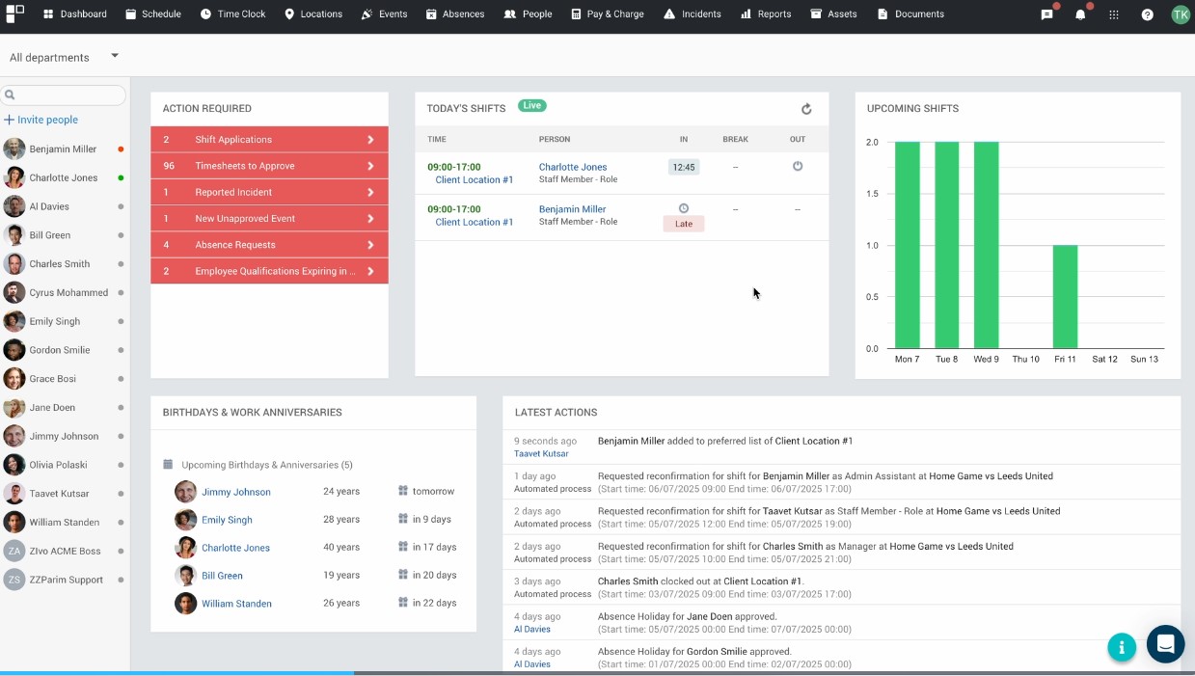The height and width of the screenshot is (676, 1195).
Task: Click Jimmy Johnson's avatar in birthdays list
Action: (185, 492)
